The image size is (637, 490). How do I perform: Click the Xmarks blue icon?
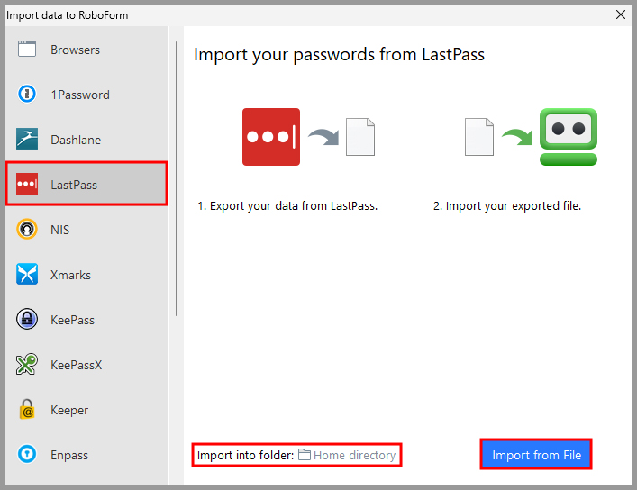(27, 275)
